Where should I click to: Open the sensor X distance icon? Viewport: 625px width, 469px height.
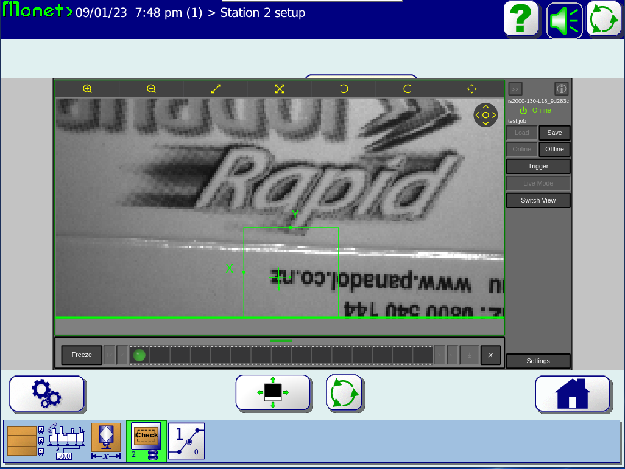[106, 441]
